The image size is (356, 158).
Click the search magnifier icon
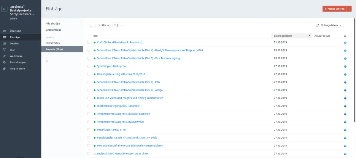[116, 25]
